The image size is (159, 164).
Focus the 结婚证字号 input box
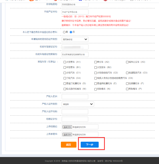pos(75,119)
